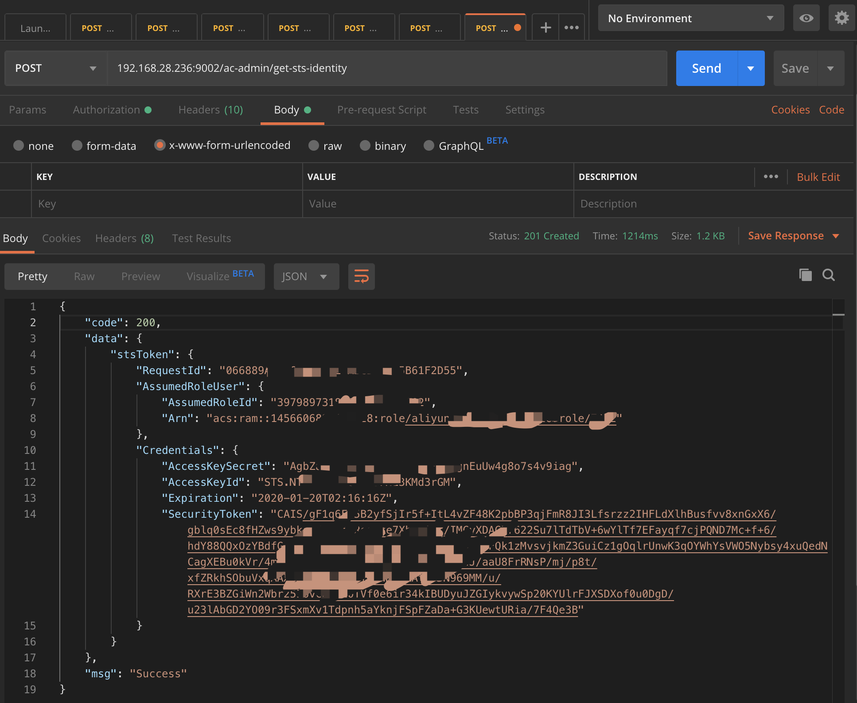This screenshot has width=857, height=703.
Task: Open a new request tab with plus icon
Action: 545,27
